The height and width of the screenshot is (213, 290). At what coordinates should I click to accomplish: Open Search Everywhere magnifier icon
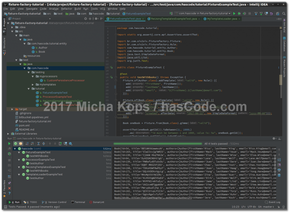283,13
